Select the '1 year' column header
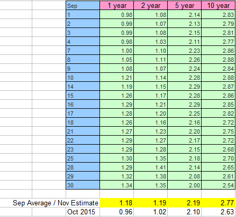Image resolution: width=236 pixels, height=217 pixels. pyautogui.click(x=117, y=5)
